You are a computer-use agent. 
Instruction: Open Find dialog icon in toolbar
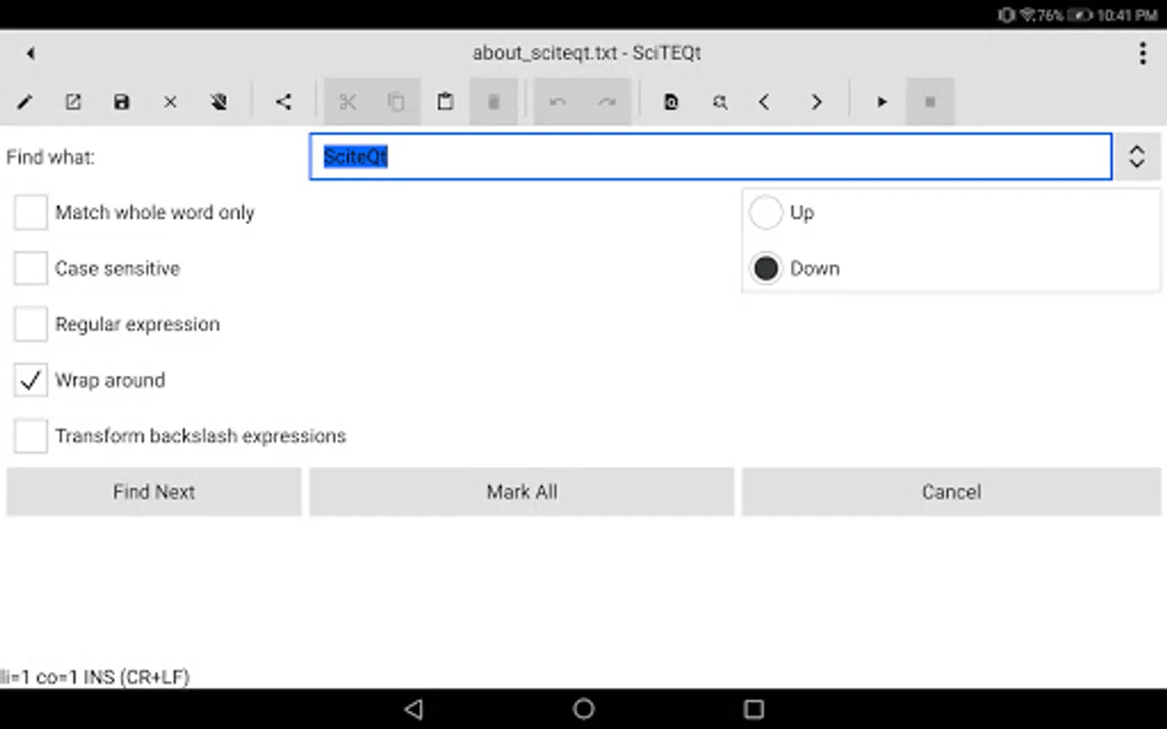pyautogui.click(x=671, y=102)
